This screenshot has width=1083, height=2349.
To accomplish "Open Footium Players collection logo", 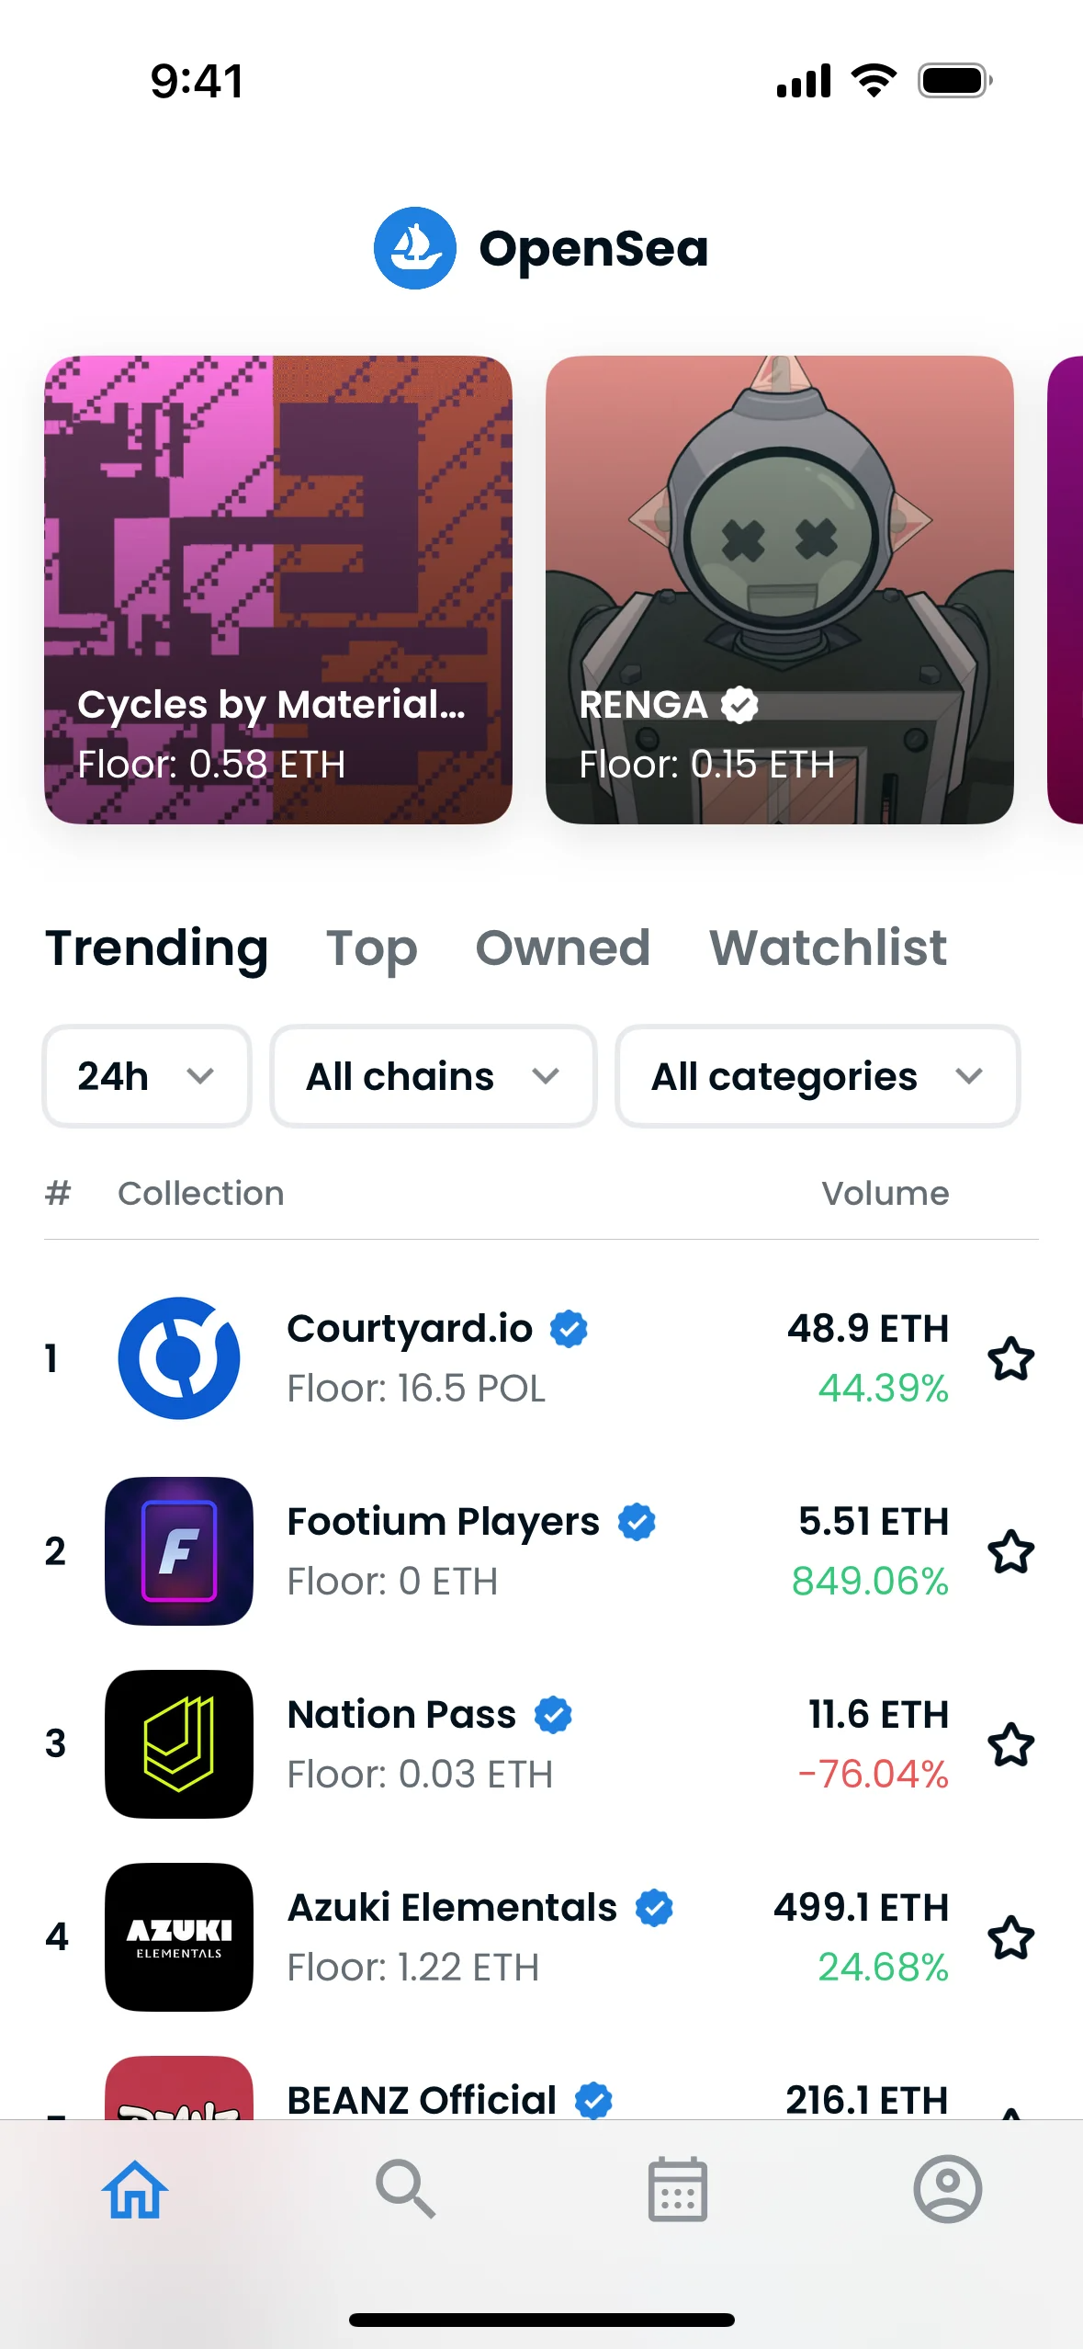I will [x=179, y=1550].
